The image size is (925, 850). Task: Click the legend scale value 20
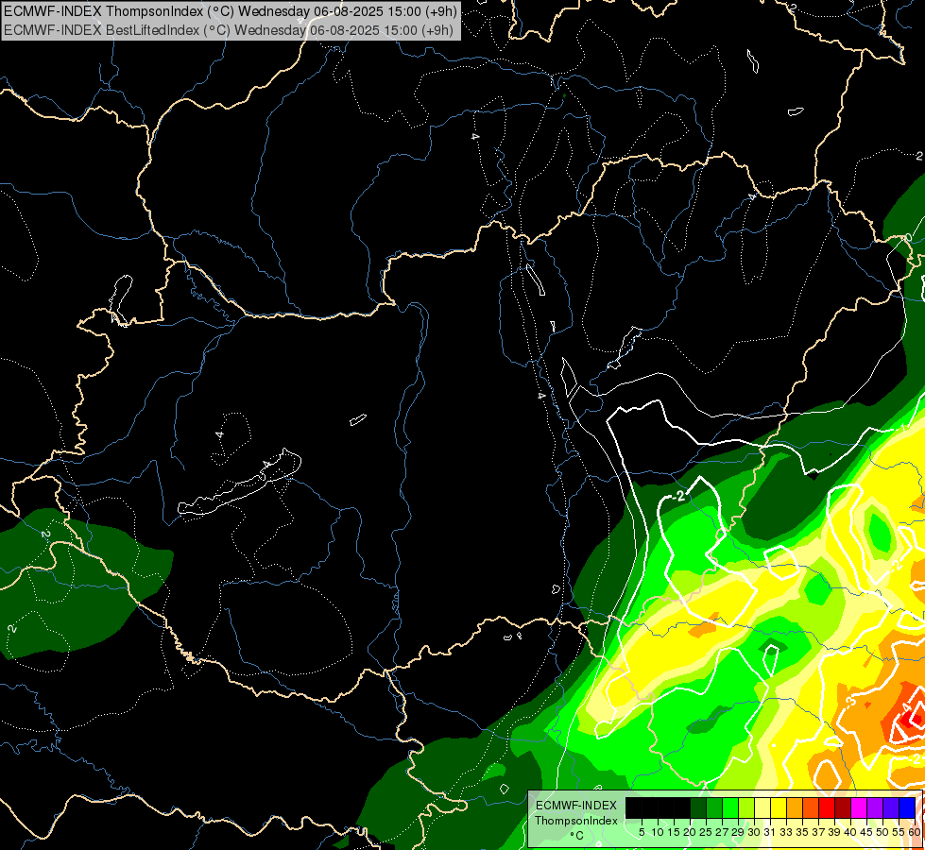(x=691, y=832)
